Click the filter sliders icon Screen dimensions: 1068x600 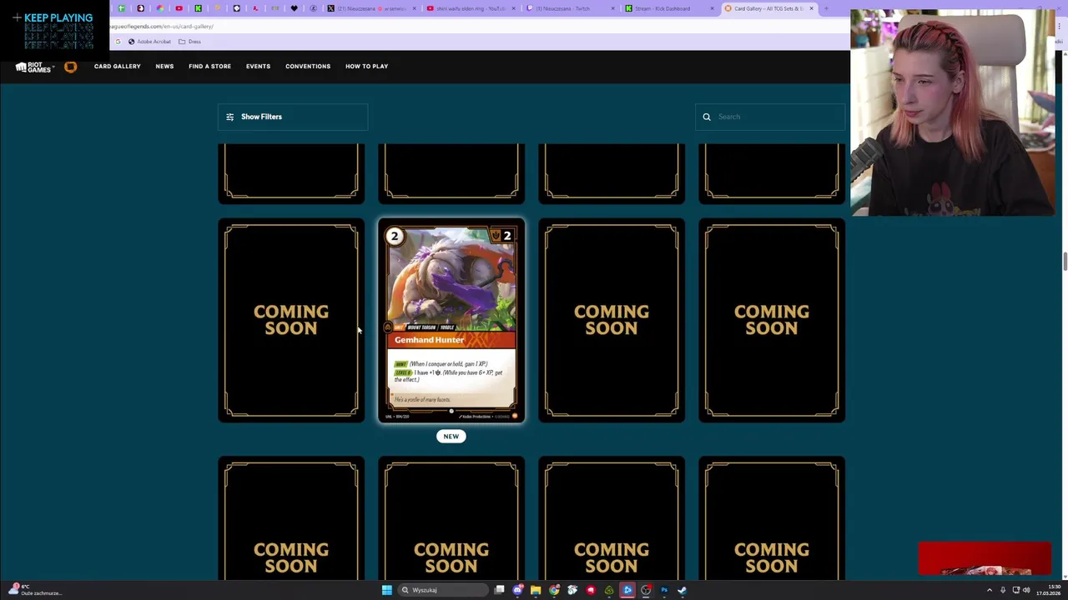(230, 117)
